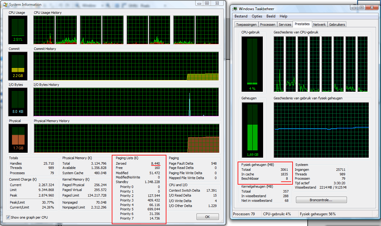Screen dimensions: 381x226
Task: Open the Bestand menu
Action: point(241,16)
